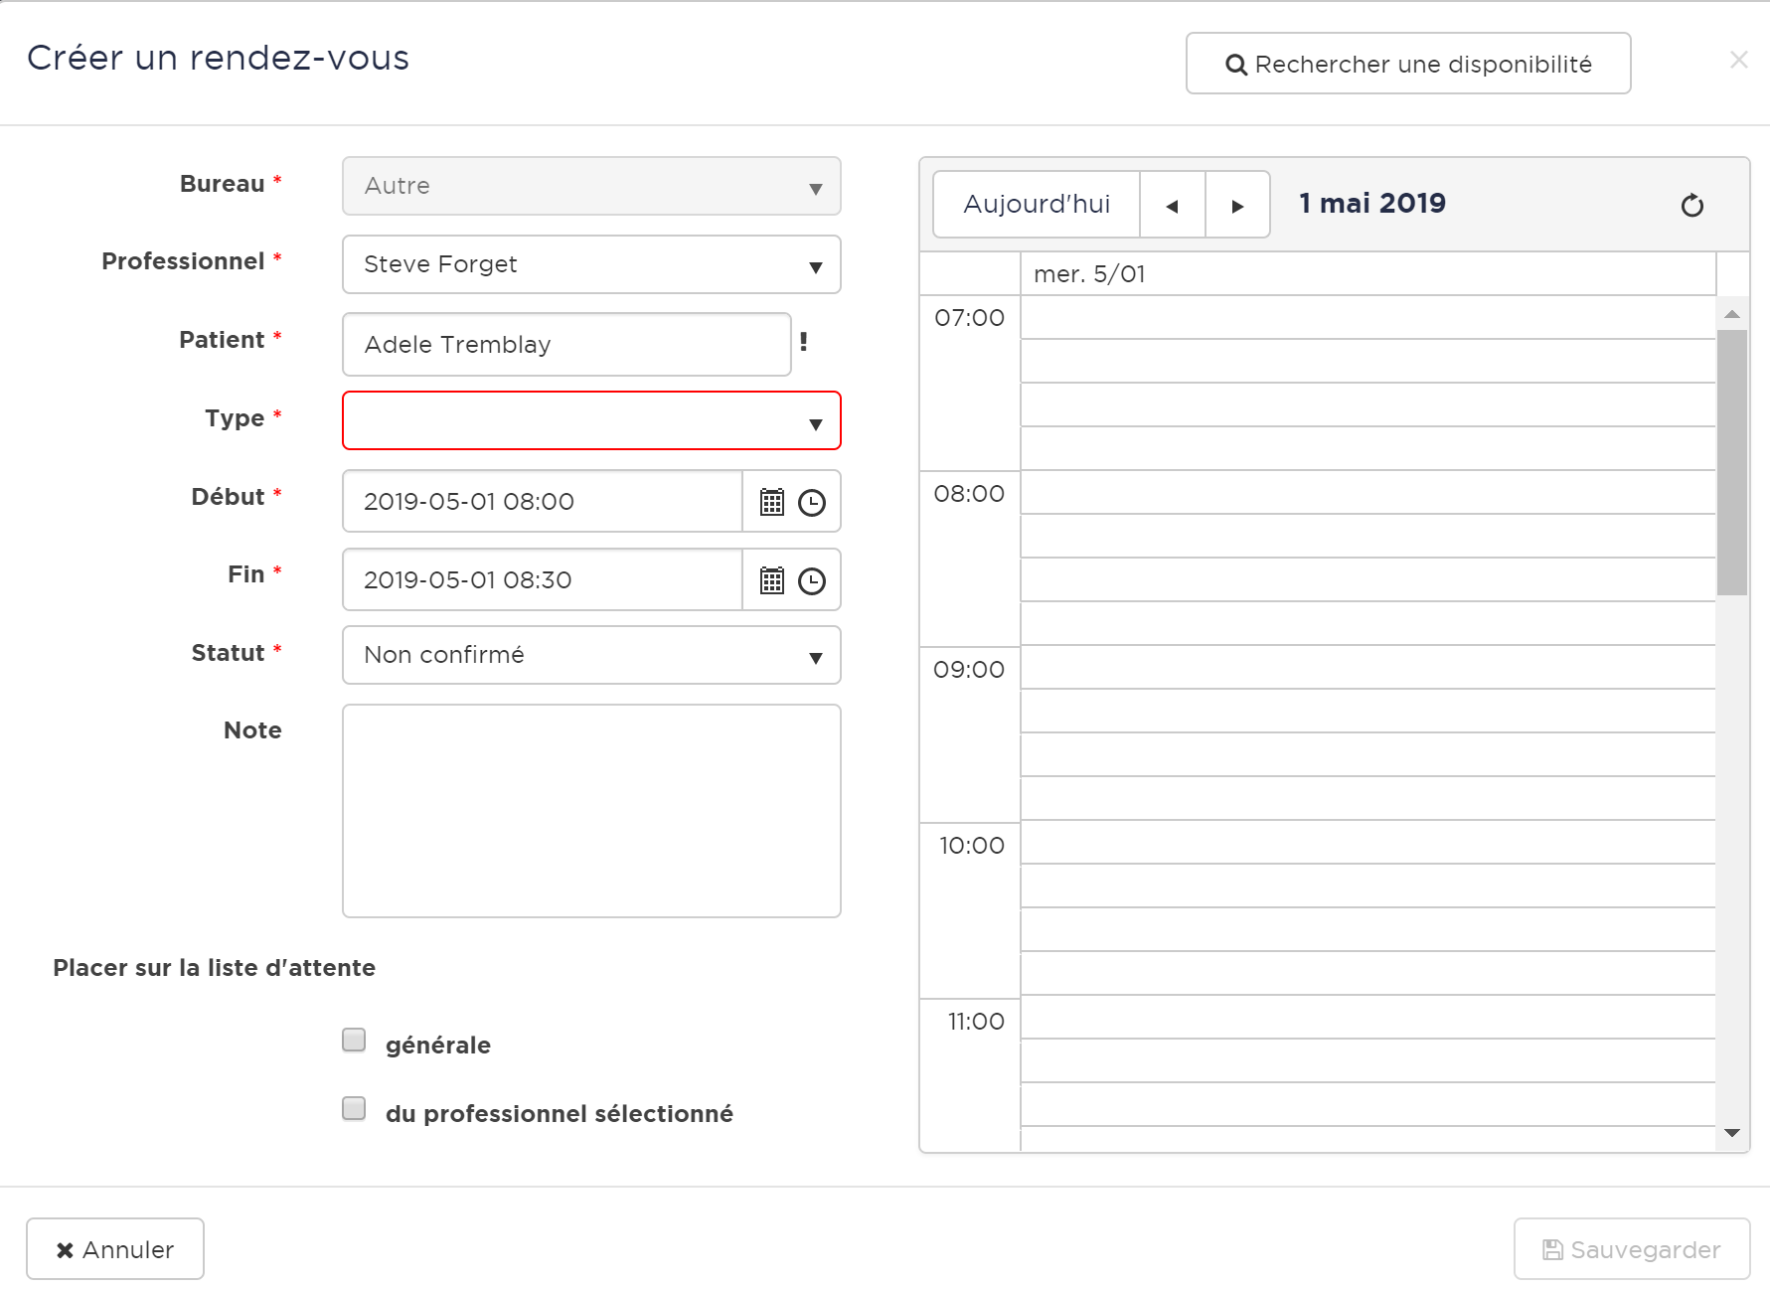The height and width of the screenshot is (1289, 1770).
Task: Close the dialog with the X
Action: click(1738, 60)
